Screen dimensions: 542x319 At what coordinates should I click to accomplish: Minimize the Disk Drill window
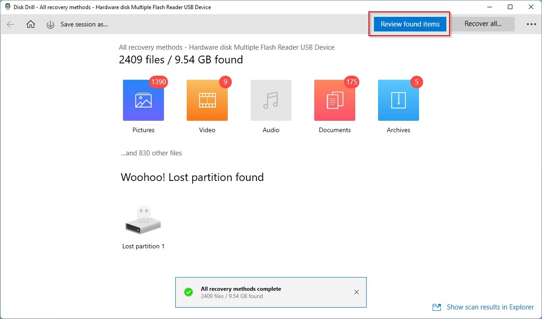click(x=490, y=7)
